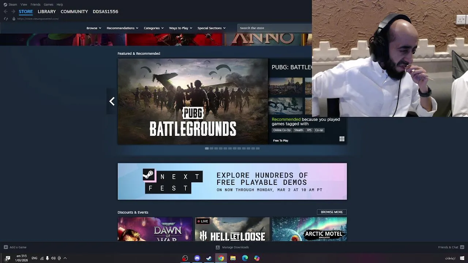Show hidden tray icons with the chevron
Image resolution: width=468 pixels, height=263 pixels.
pos(65,258)
